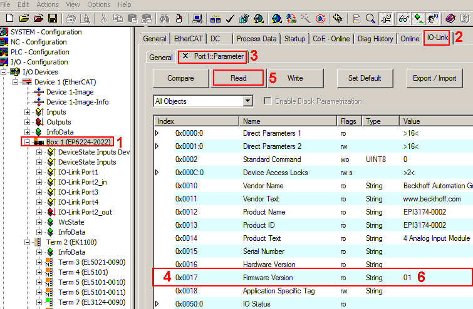Click the Paste clipboard toolbar icon

pos(132,18)
